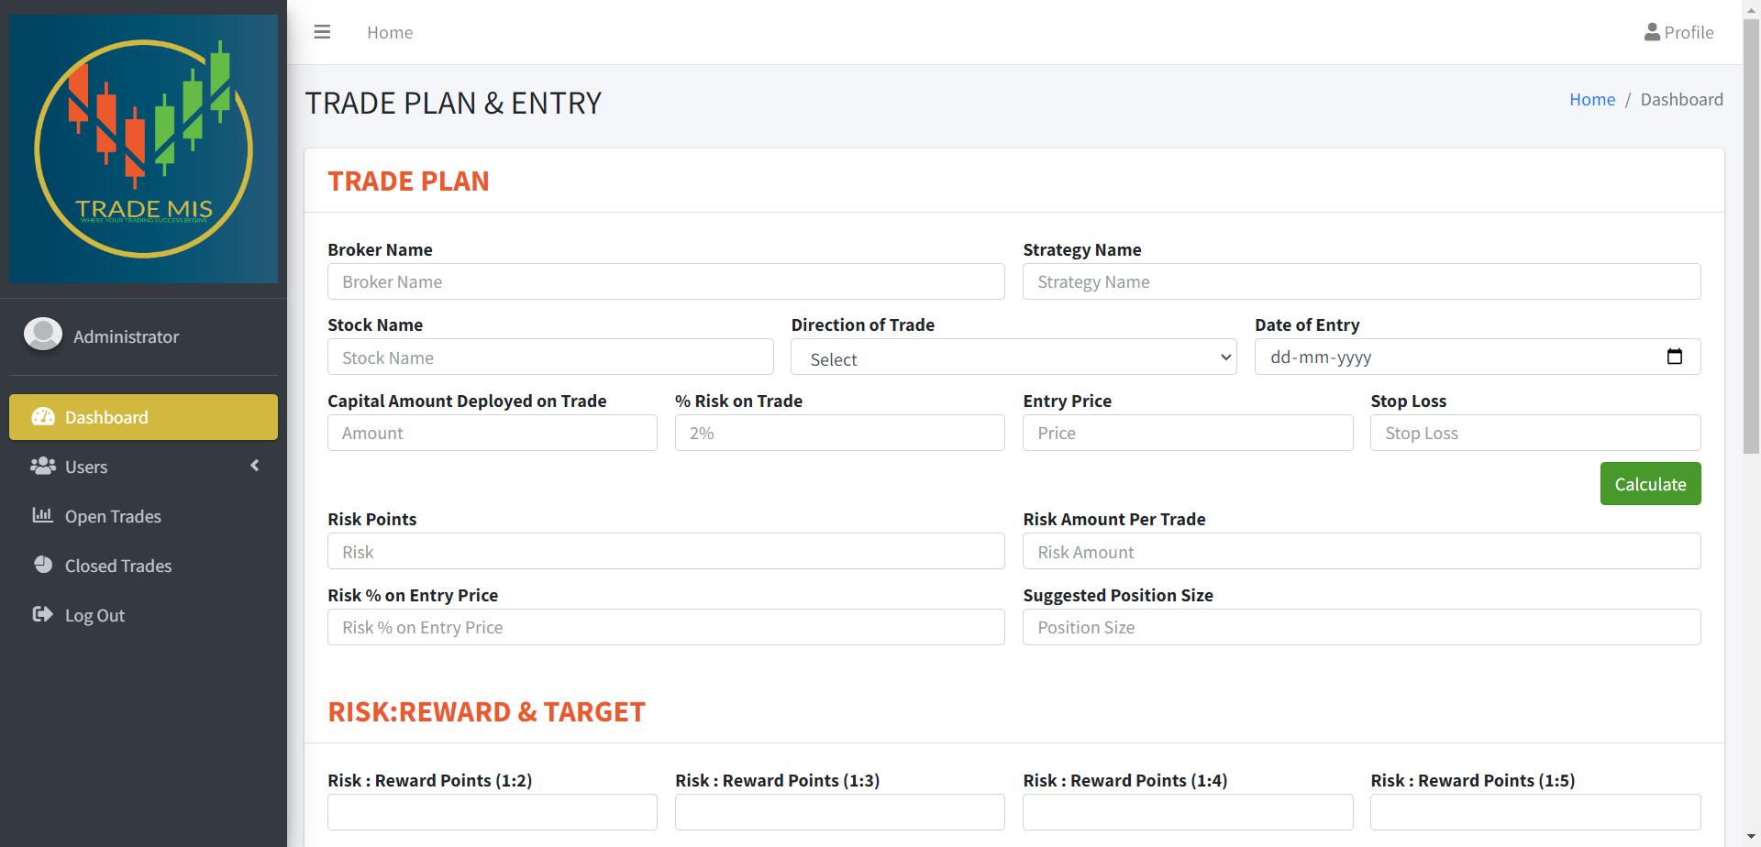
Task: Click the Log Out arrow icon
Action: click(x=43, y=615)
